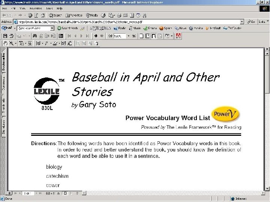Image resolution: width=270 pixels, height=202 pixels.
Task: Open the Signatures side tab
Action: (x=3, y=127)
